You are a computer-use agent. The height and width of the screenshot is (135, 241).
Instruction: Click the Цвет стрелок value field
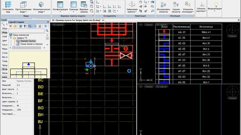point(24,102)
